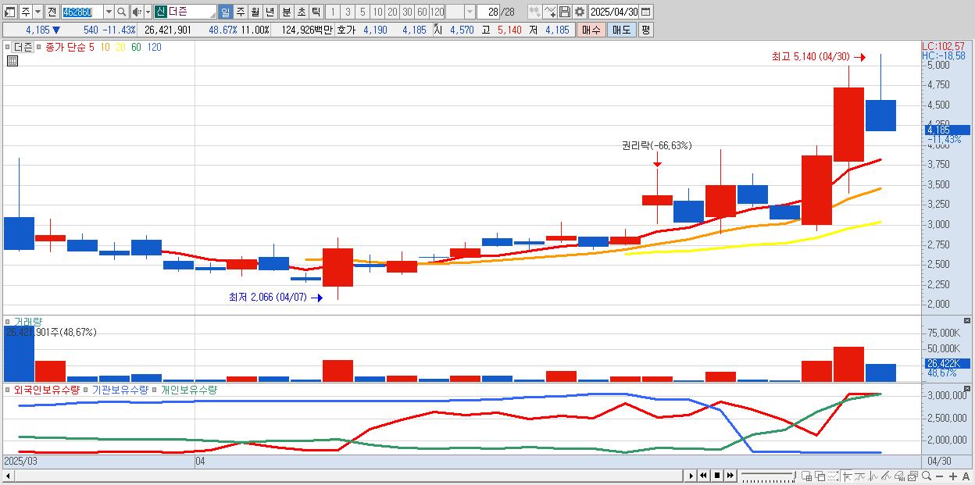Image resolution: width=975 pixels, height=485 pixels.
Task: Open the data grid table icon
Action: point(12,61)
